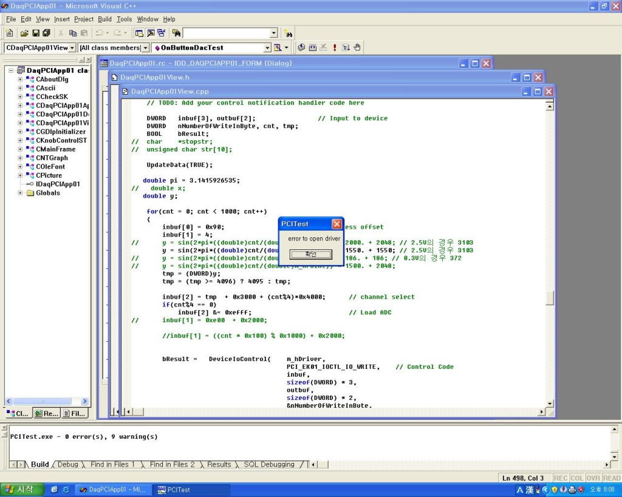622x497 pixels.
Task: Click the Find text input field
Action: [227, 33]
